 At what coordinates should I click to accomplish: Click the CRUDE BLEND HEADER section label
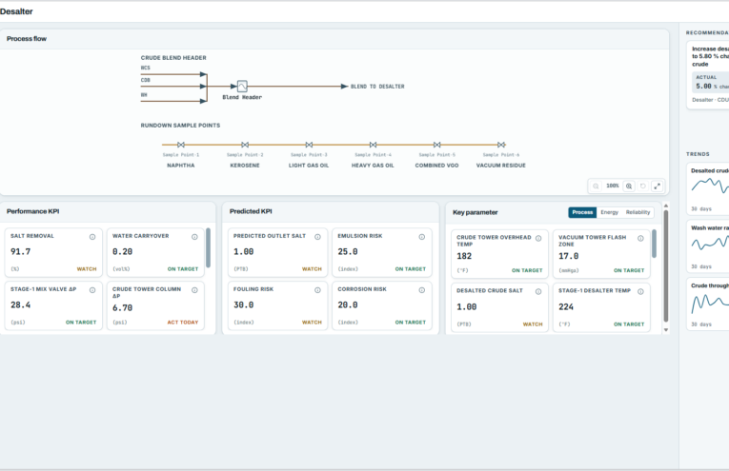pos(173,58)
